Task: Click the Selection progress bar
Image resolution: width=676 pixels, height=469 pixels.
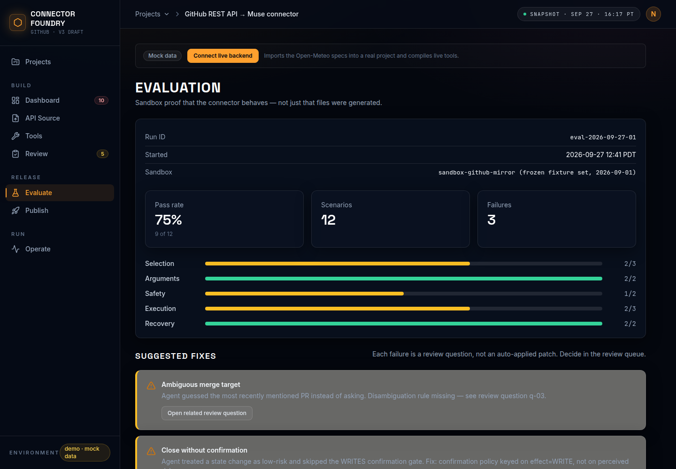Action: (404, 264)
